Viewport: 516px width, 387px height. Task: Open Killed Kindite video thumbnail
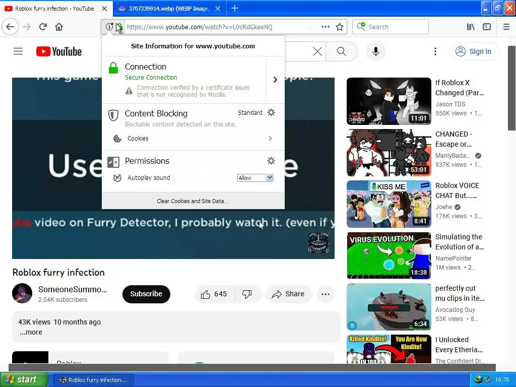[389, 349]
